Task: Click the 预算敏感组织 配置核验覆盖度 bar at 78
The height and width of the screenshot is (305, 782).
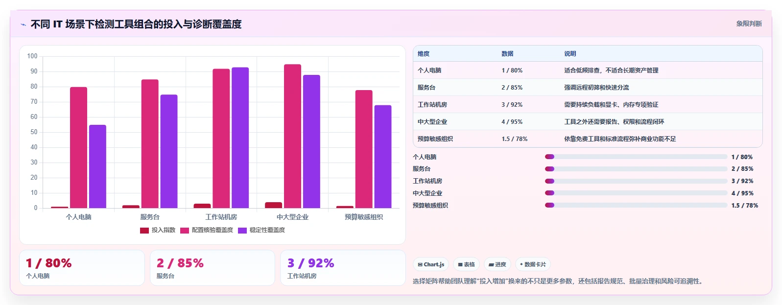Action: 364,149
